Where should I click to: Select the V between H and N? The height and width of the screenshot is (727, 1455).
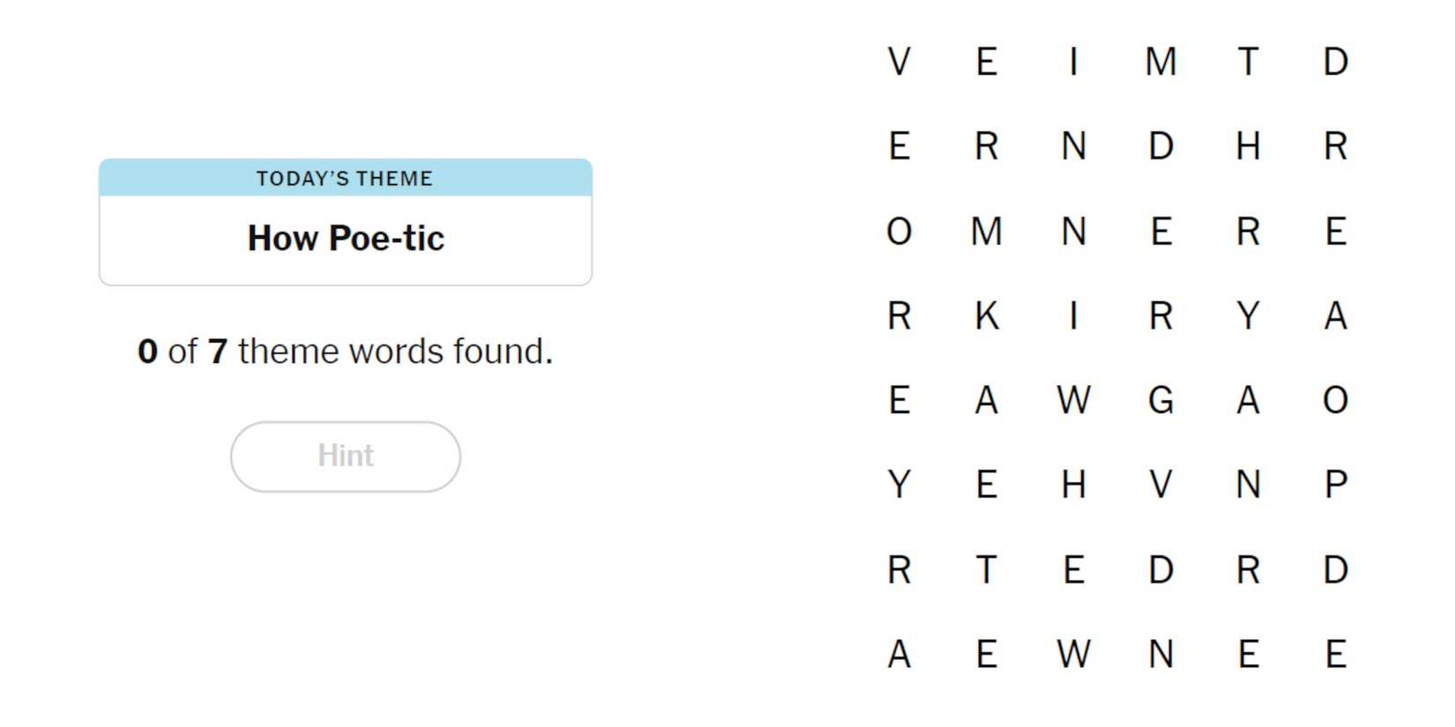coord(1160,485)
